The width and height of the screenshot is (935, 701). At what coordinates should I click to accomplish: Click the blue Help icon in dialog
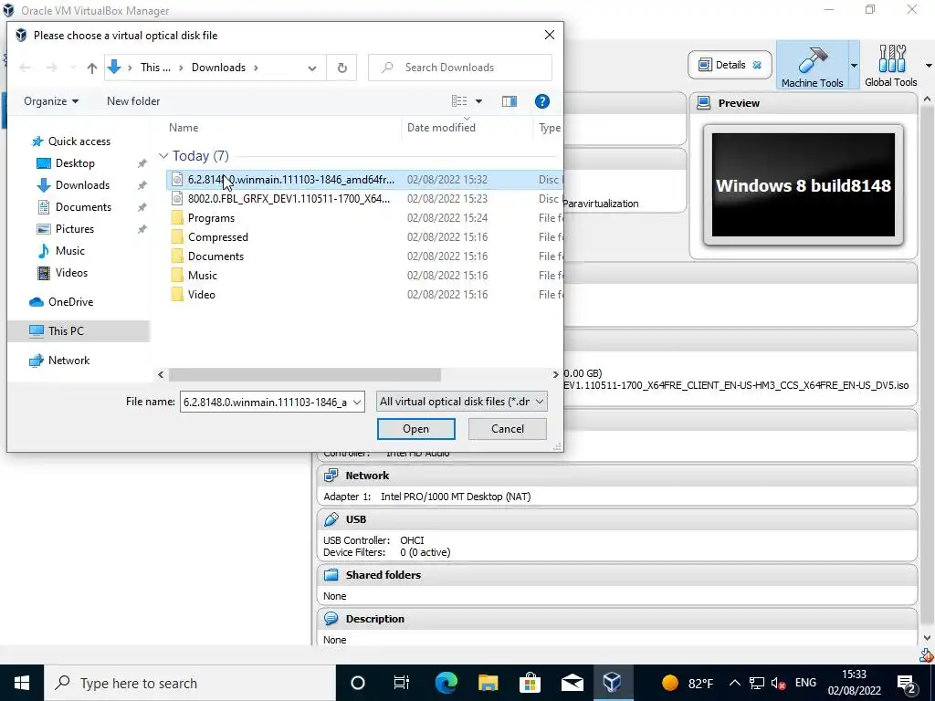coord(542,101)
